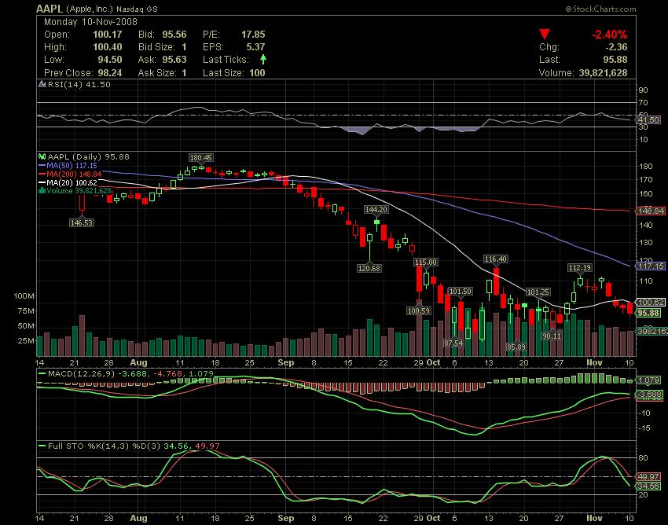Click the Last Size value 100
This screenshot has height=525, width=668.
coord(257,73)
